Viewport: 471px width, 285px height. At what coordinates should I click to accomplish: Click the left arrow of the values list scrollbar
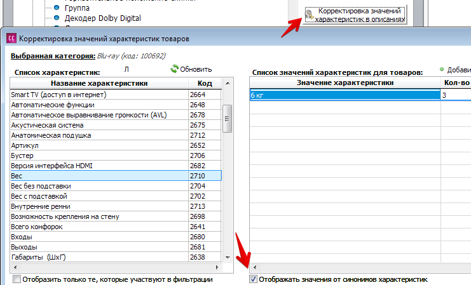(254, 267)
